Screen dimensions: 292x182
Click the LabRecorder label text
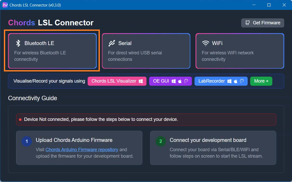click(211, 81)
